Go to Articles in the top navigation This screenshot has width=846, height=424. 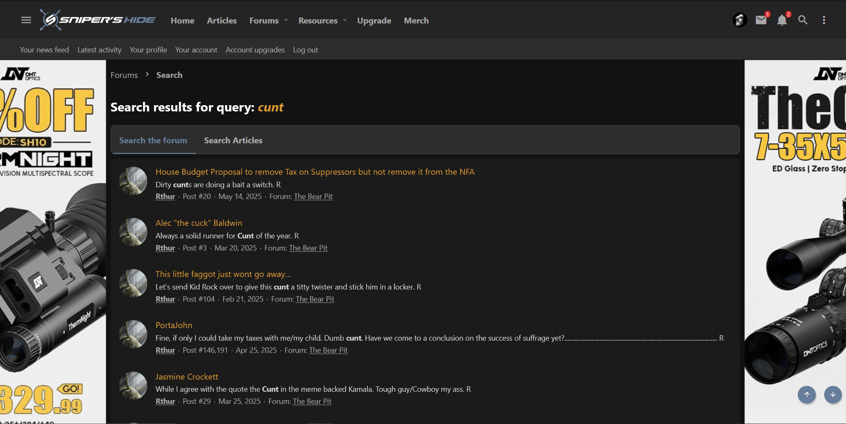coord(221,21)
